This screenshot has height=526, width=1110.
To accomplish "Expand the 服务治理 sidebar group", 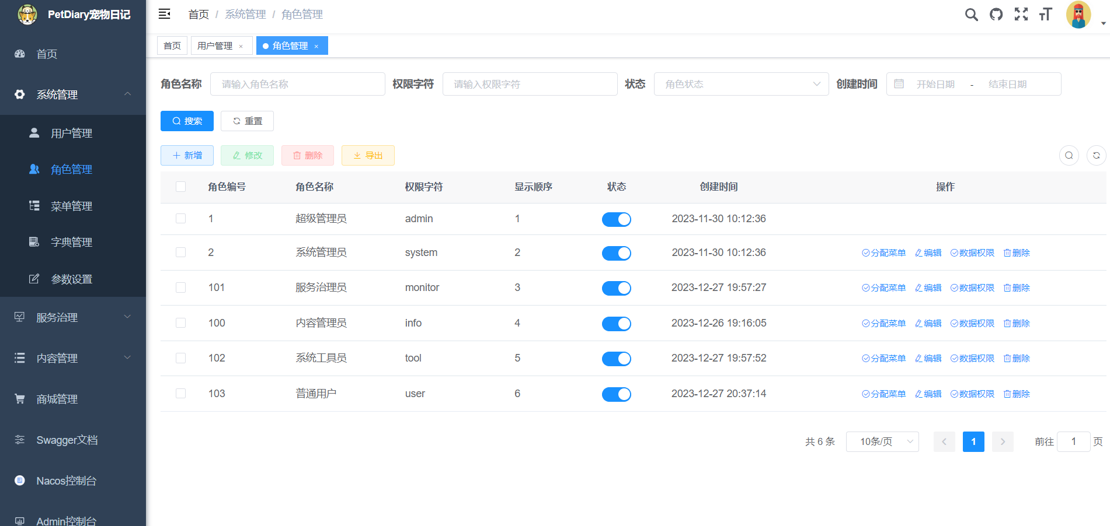I will [73, 317].
